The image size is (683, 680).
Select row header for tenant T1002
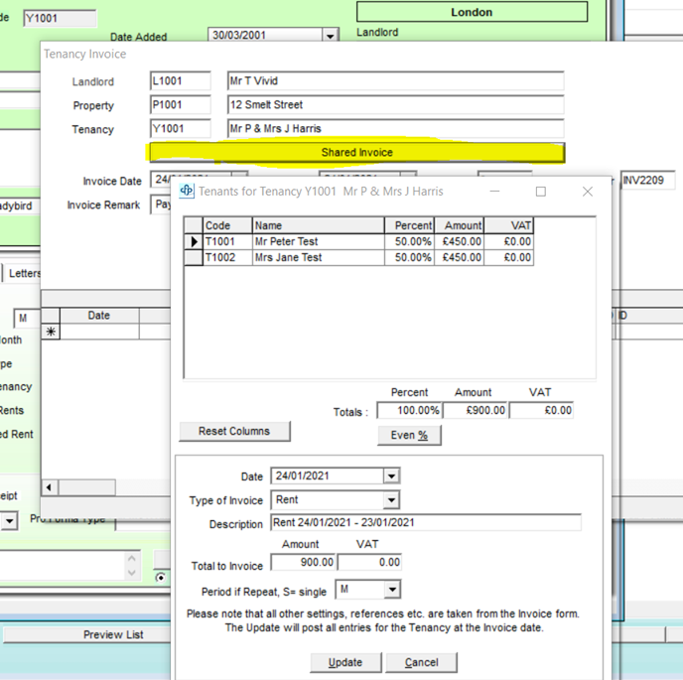click(194, 257)
